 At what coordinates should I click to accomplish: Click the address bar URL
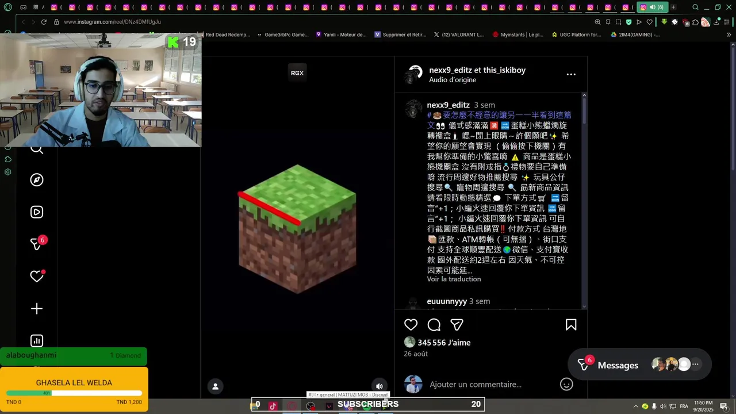click(112, 22)
